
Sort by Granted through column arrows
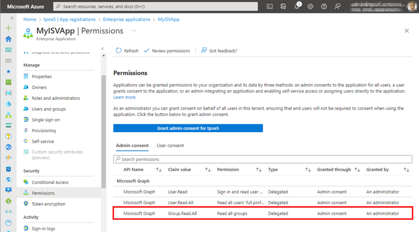[x=357, y=170]
